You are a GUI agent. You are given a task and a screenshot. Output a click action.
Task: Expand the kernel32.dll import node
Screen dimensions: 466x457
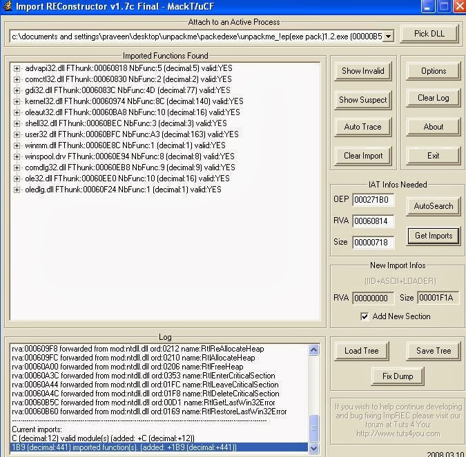click(x=17, y=101)
